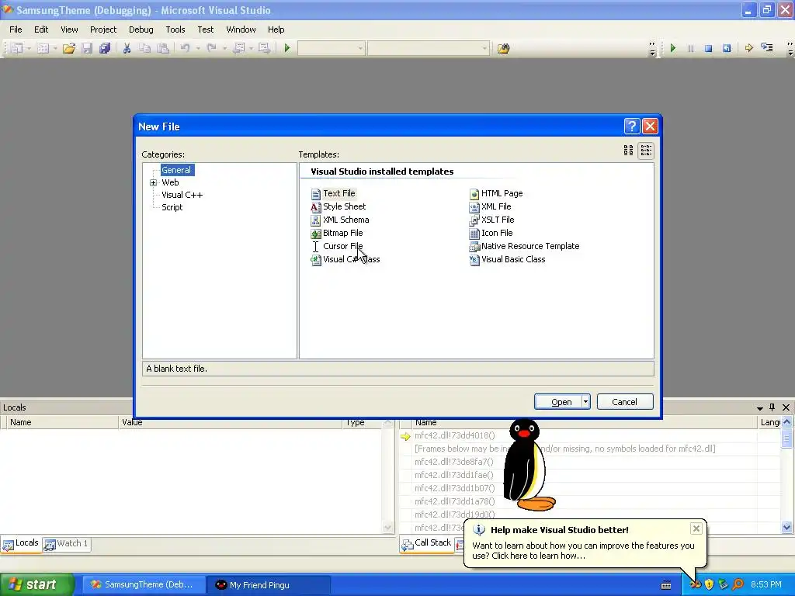
Task: Switch to the Call Stack tab
Action: 427,543
